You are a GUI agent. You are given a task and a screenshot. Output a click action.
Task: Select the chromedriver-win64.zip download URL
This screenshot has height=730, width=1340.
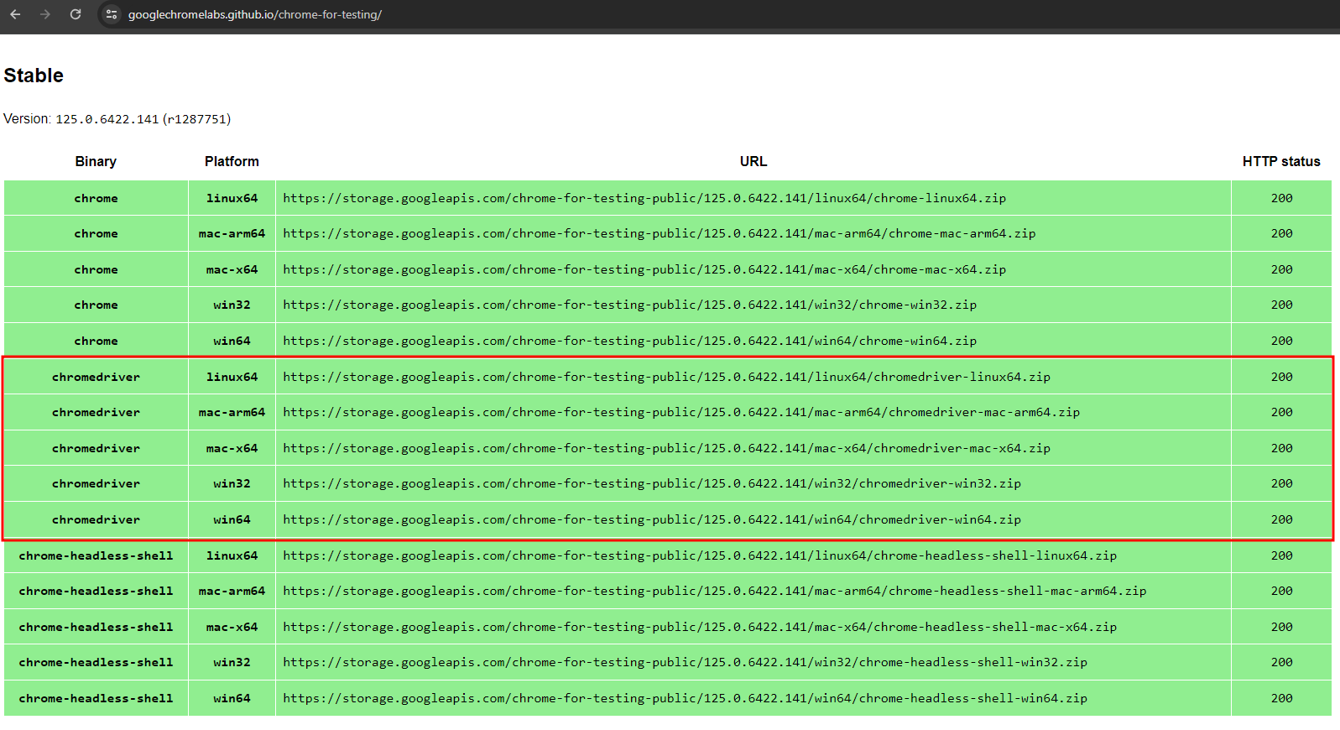[x=652, y=519]
